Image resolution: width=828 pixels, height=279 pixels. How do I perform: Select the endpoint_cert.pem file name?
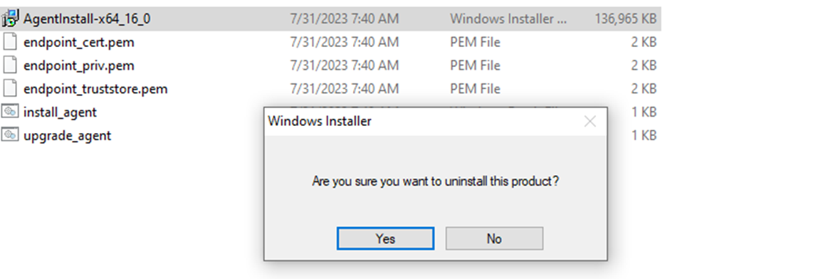pos(79,42)
